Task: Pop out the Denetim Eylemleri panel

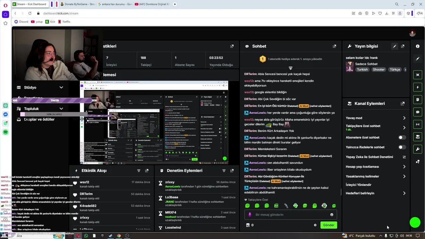Action: click(232, 171)
